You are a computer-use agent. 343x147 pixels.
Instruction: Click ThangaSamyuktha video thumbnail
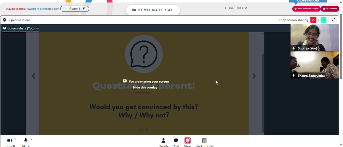click(x=314, y=65)
